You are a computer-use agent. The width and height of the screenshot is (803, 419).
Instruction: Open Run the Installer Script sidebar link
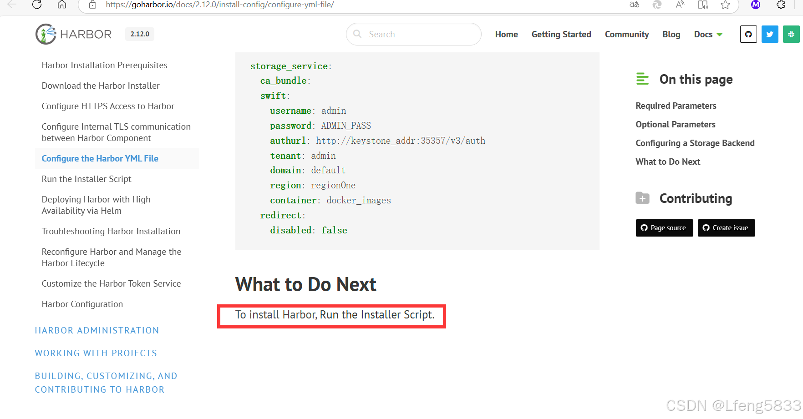86,179
